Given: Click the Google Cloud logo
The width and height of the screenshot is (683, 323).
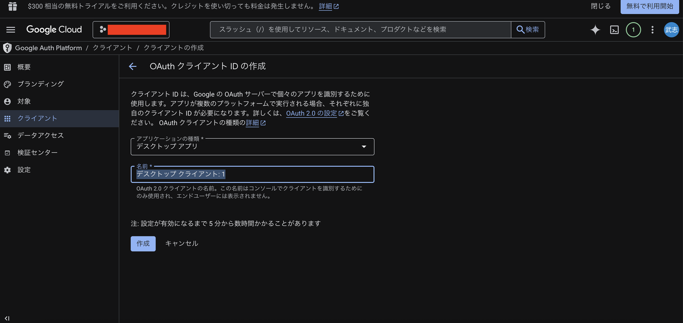Looking at the screenshot, I should 54,29.
